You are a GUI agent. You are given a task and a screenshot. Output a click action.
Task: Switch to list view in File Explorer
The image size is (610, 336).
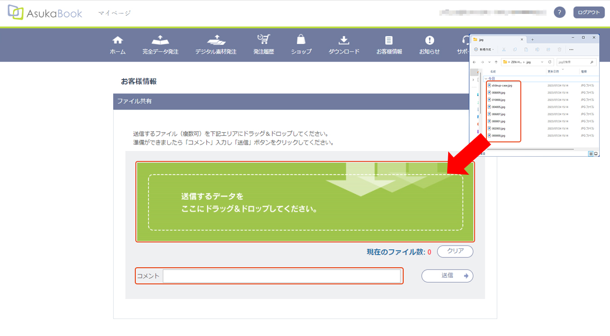(x=591, y=154)
